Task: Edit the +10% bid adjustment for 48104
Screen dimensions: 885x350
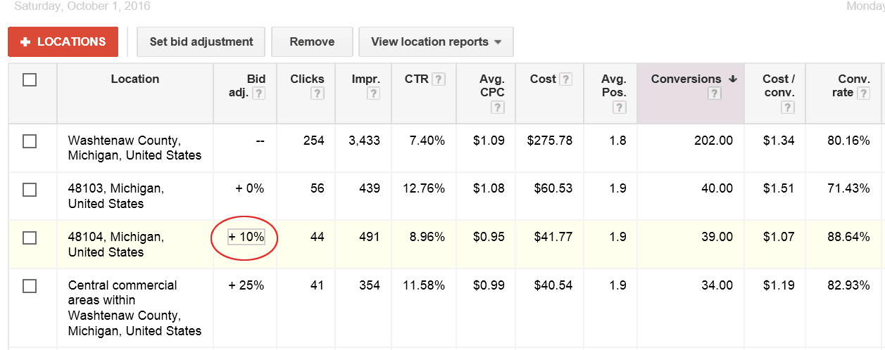Action: coord(246,238)
